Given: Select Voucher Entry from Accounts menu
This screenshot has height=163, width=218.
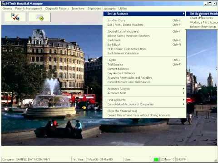Looking at the screenshot, I should pyautogui.click(x=144, y=20).
